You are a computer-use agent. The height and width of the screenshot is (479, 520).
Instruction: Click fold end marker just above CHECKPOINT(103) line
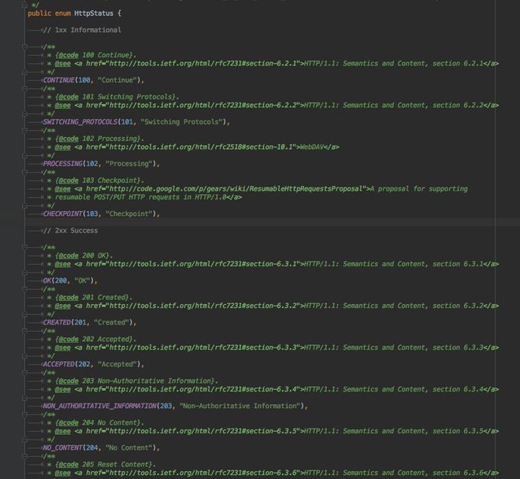pos(24,206)
